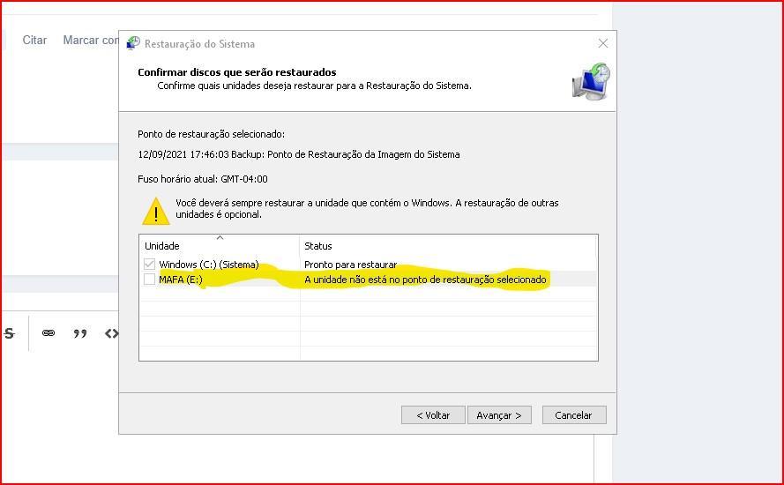Image resolution: width=784 pixels, height=485 pixels.
Task: Click the 'Confirmar discos que serão restaurados' heading
Action: 237,72
